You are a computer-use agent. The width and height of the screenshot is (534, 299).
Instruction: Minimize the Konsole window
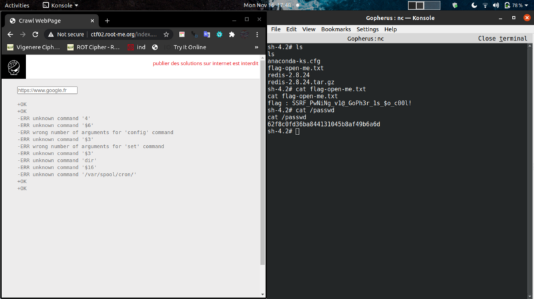coord(500,18)
